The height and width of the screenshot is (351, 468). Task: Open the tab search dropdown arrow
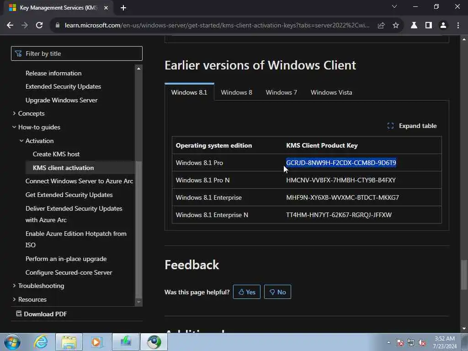coord(394,6)
